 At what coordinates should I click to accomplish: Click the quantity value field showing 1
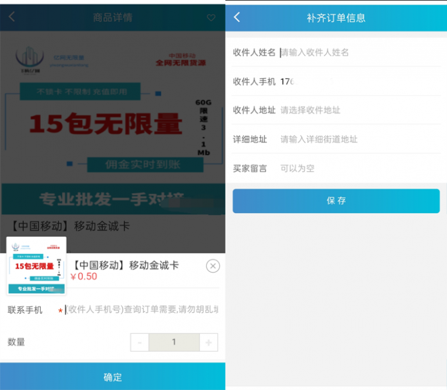(174, 342)
